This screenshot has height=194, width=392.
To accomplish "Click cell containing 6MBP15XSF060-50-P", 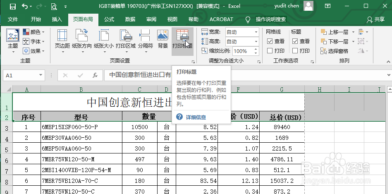I will [x=81, y=127].
